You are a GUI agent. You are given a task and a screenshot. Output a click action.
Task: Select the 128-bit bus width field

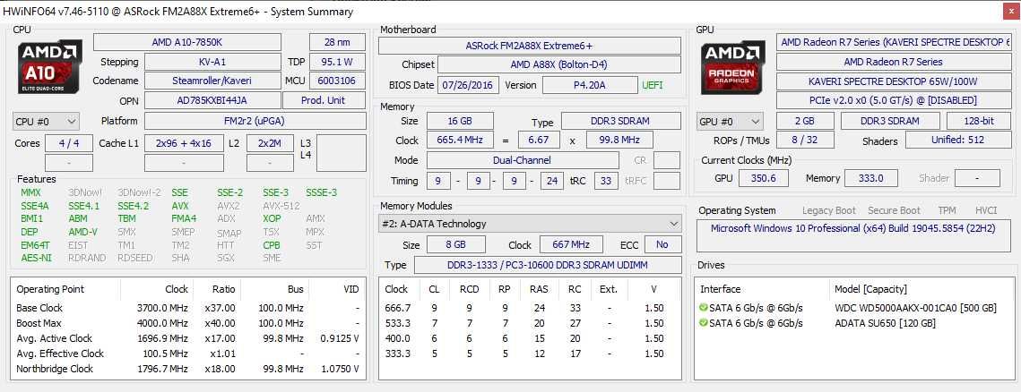(x=979, y=121)
